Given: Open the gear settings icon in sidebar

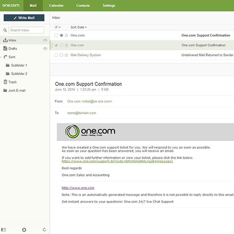Looking at the screenshot, I should click(24, 230).
